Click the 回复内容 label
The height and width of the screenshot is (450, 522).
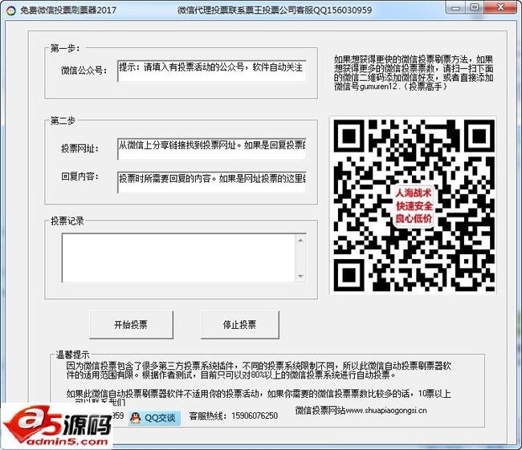(x=80, y=176)
